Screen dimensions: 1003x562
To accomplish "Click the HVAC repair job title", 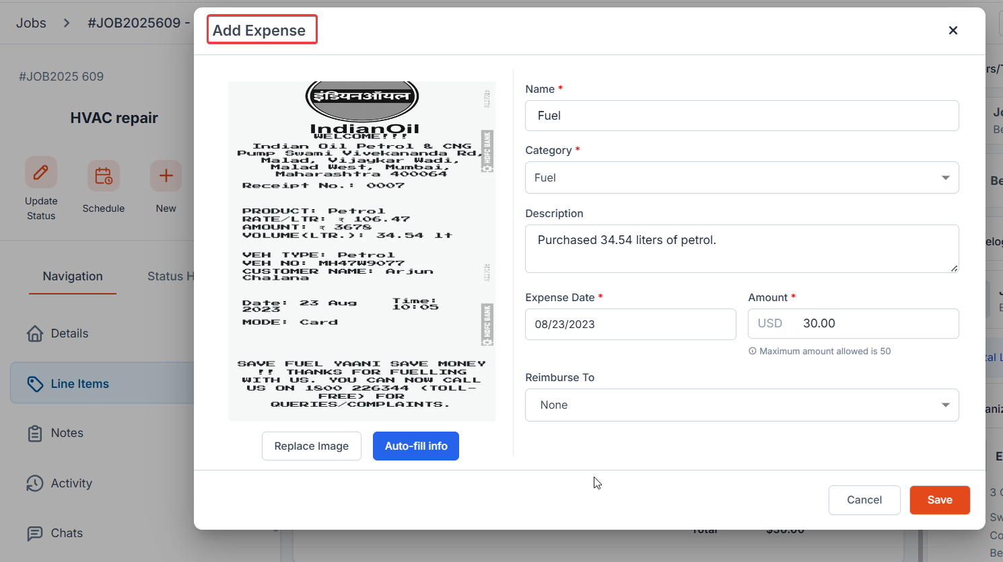I will tap(114, 118).
